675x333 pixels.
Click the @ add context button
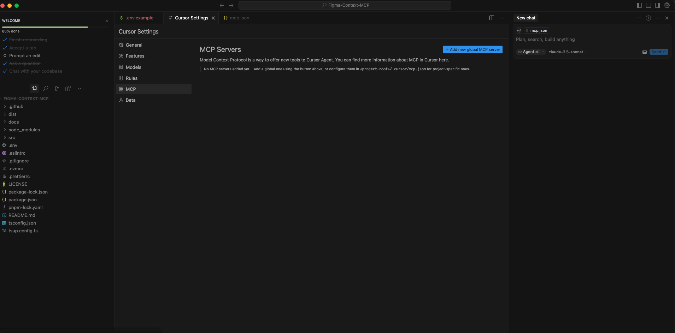(519, 31)
